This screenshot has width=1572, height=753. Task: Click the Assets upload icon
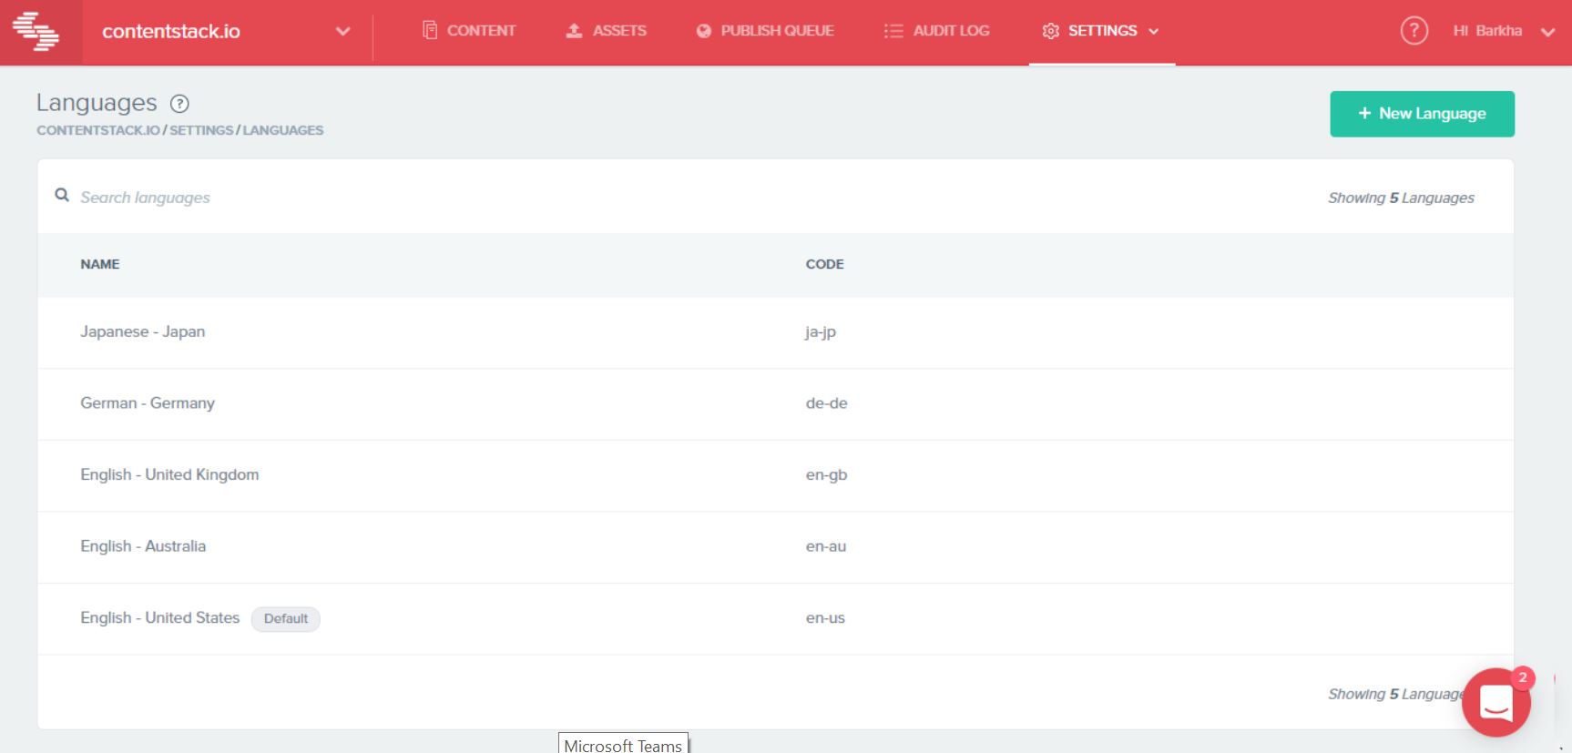click(574, 31)
